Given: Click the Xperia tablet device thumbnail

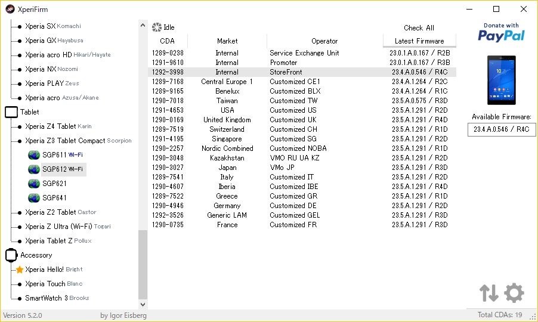Looking at the screenshot, I should (501, 80).
